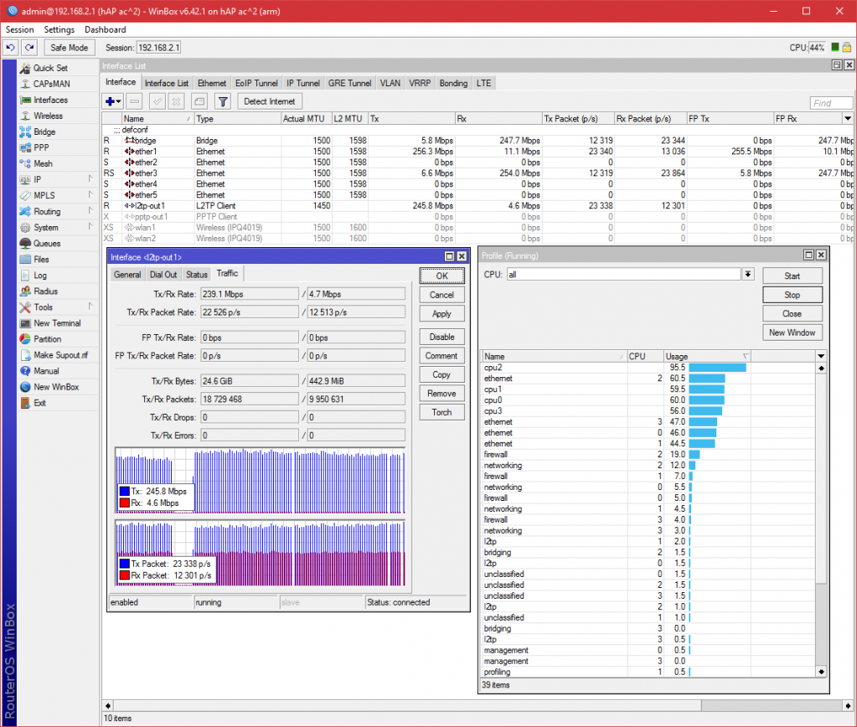The image size is (857, 727).
Task: Start a New Window in Profile panel
Action: click(x=792, y=332)
